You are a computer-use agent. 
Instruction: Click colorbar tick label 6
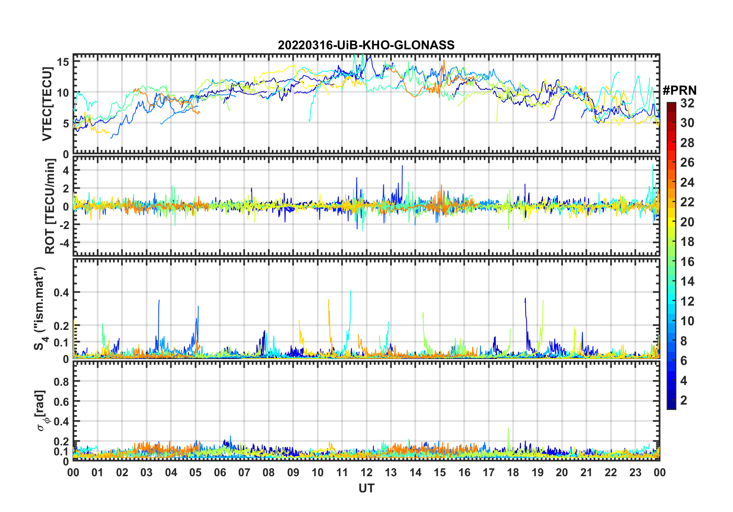click(684, 361)
